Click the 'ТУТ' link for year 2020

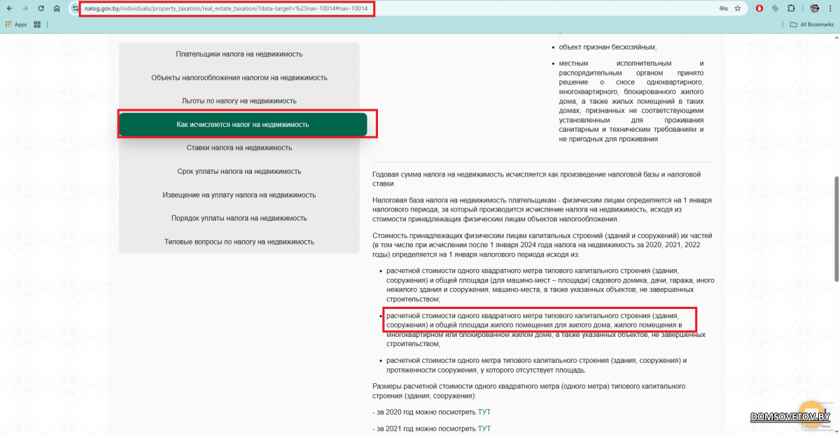coord(484,412)
